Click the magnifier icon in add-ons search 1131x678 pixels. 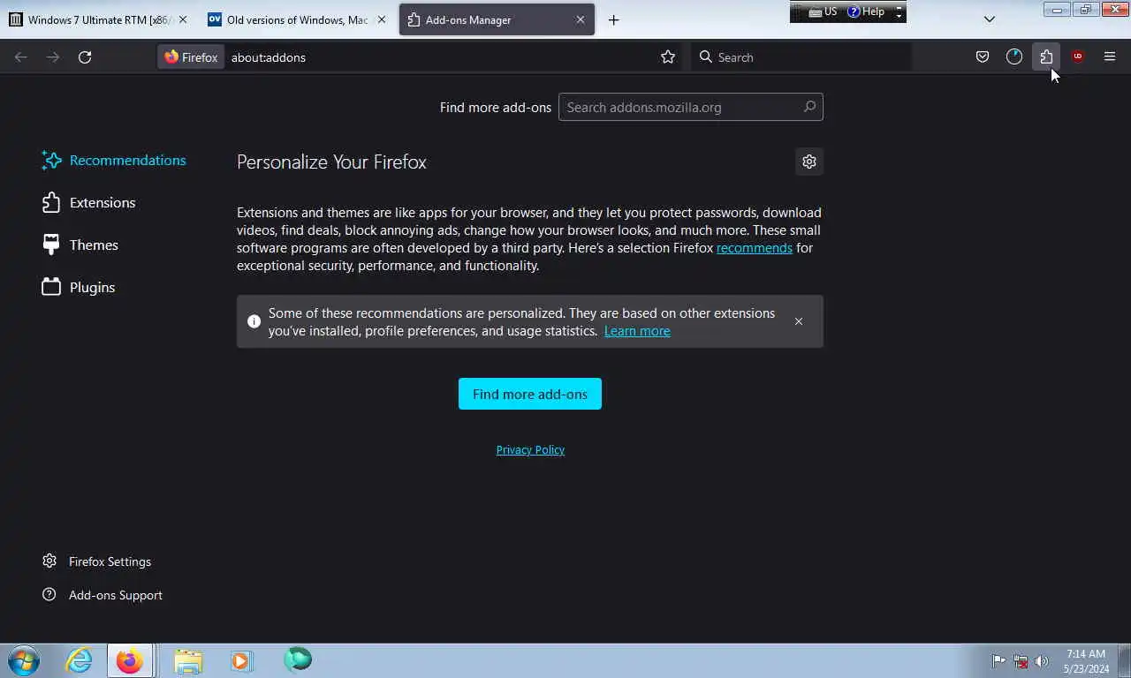click(x=809, y=107)
